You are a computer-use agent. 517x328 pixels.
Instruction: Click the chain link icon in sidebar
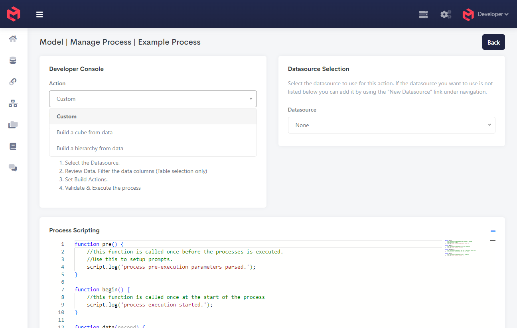pyautogui.click(x=13, y=82)
